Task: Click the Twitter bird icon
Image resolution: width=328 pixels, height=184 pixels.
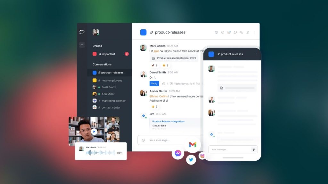Action: point(191,160)
